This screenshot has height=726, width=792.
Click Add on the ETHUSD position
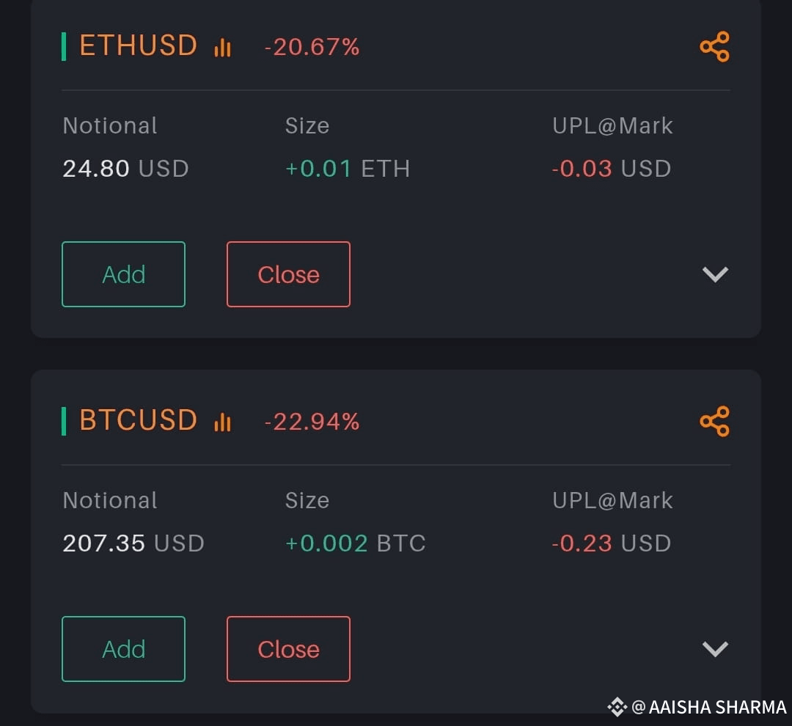[123, 274]
